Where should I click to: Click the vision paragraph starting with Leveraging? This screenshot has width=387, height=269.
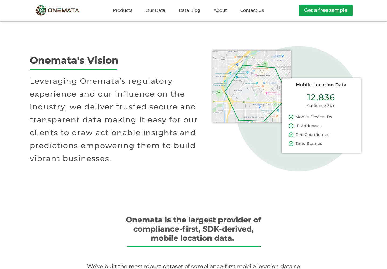point(114,120)
